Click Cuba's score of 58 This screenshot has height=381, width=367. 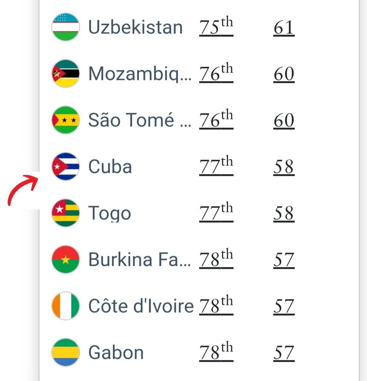point(284,167)
